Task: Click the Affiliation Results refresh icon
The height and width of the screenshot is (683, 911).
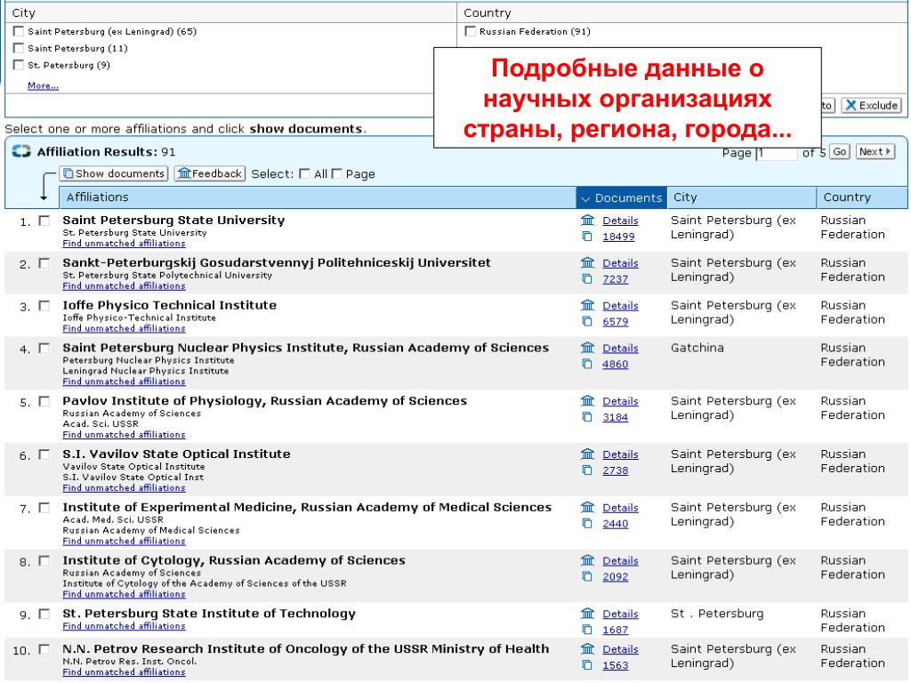Action: pyautogui.click(x=21, y=151)
